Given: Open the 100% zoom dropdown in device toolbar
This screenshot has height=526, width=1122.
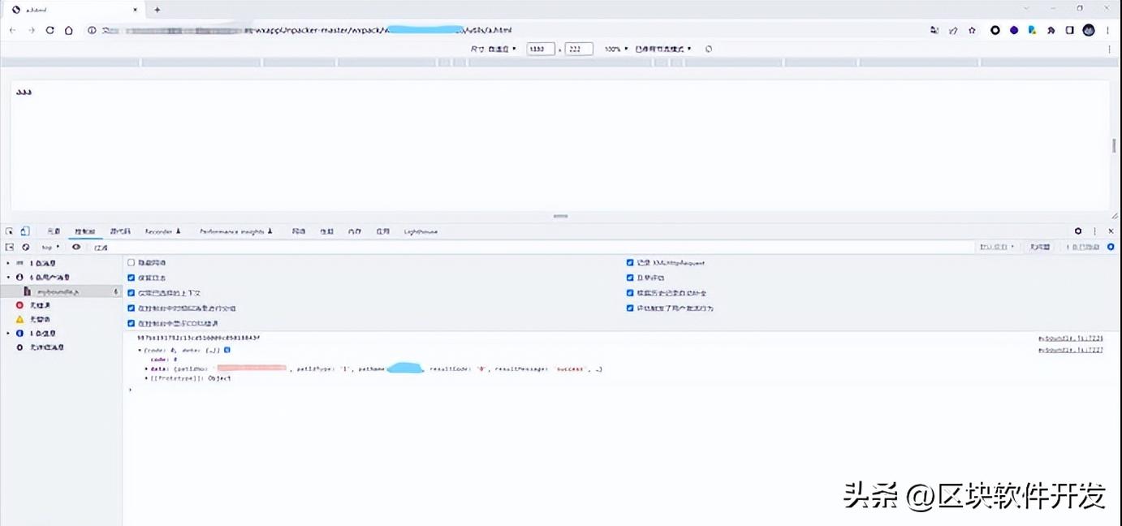Looking at the screenshot, I should pyautogui.click(x=615, y=49).
